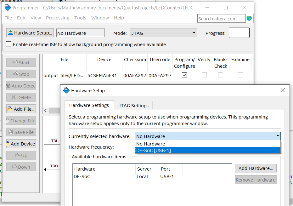Image resolution: width=293 pixels, height=206 pixels.
Task: Select the output_files/LED... file row
Action: (x=63, y=76)
